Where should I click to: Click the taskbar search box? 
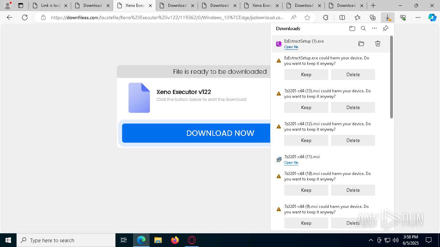[x=66, y=240]
